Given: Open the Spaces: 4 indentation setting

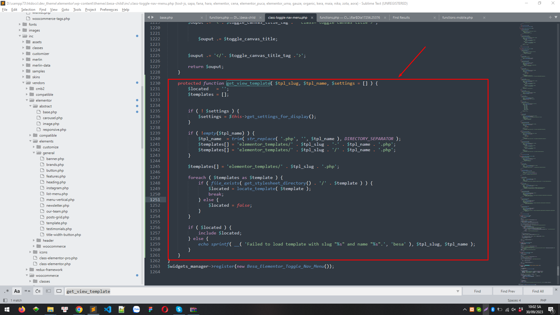Looking at the screenshot, I should point(514,300).
